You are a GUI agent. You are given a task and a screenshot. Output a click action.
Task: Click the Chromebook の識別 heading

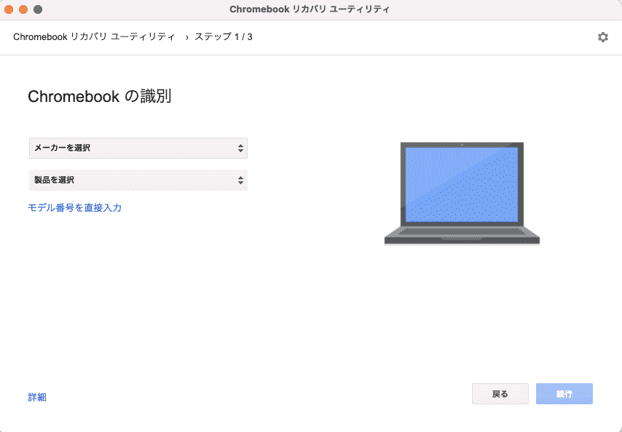(100, 96)
